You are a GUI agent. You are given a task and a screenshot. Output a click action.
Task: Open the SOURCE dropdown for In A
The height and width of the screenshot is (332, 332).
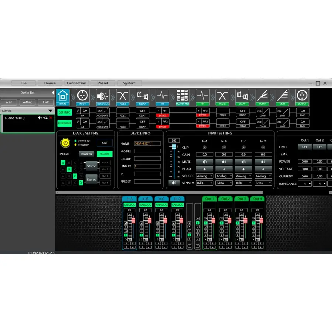[x=204, y=176]
